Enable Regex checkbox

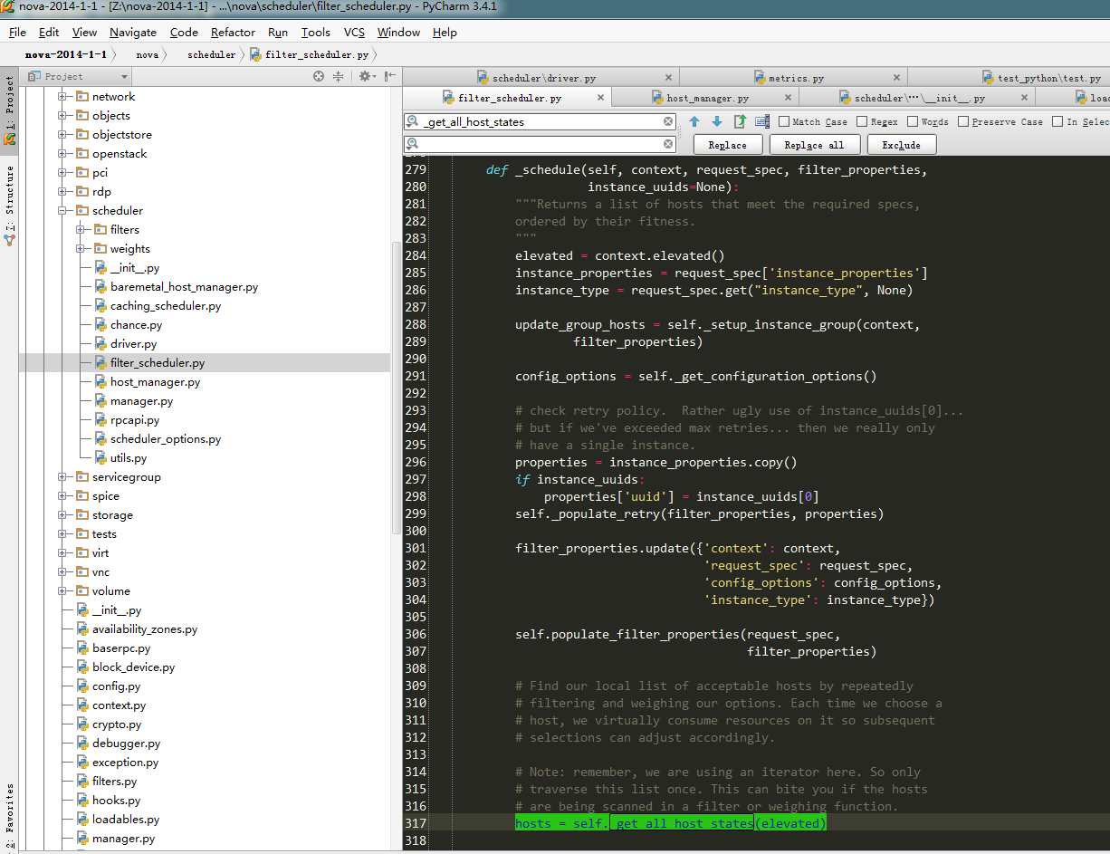[862, 121]
